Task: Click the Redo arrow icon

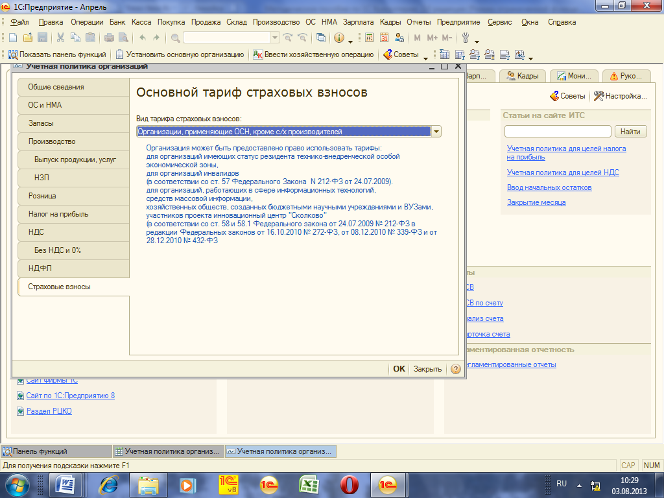Action: click(x=156, y=38)
